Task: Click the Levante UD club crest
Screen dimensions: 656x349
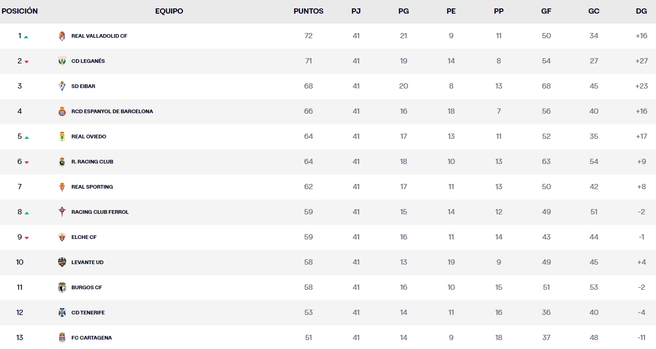Action: 63,262
